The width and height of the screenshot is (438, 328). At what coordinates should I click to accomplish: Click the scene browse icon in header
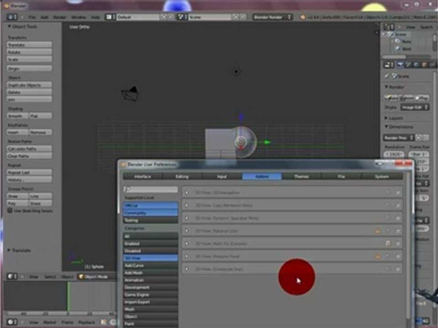tap(182, 17)
